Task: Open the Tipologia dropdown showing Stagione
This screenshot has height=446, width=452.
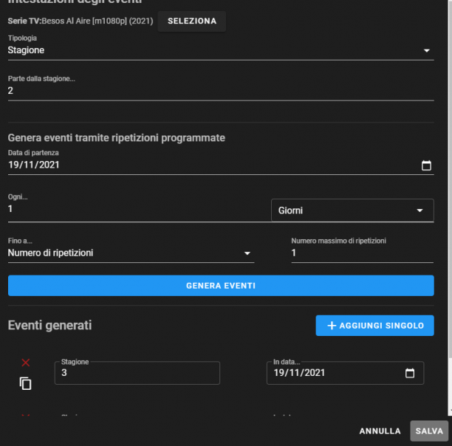Action: 221,50
